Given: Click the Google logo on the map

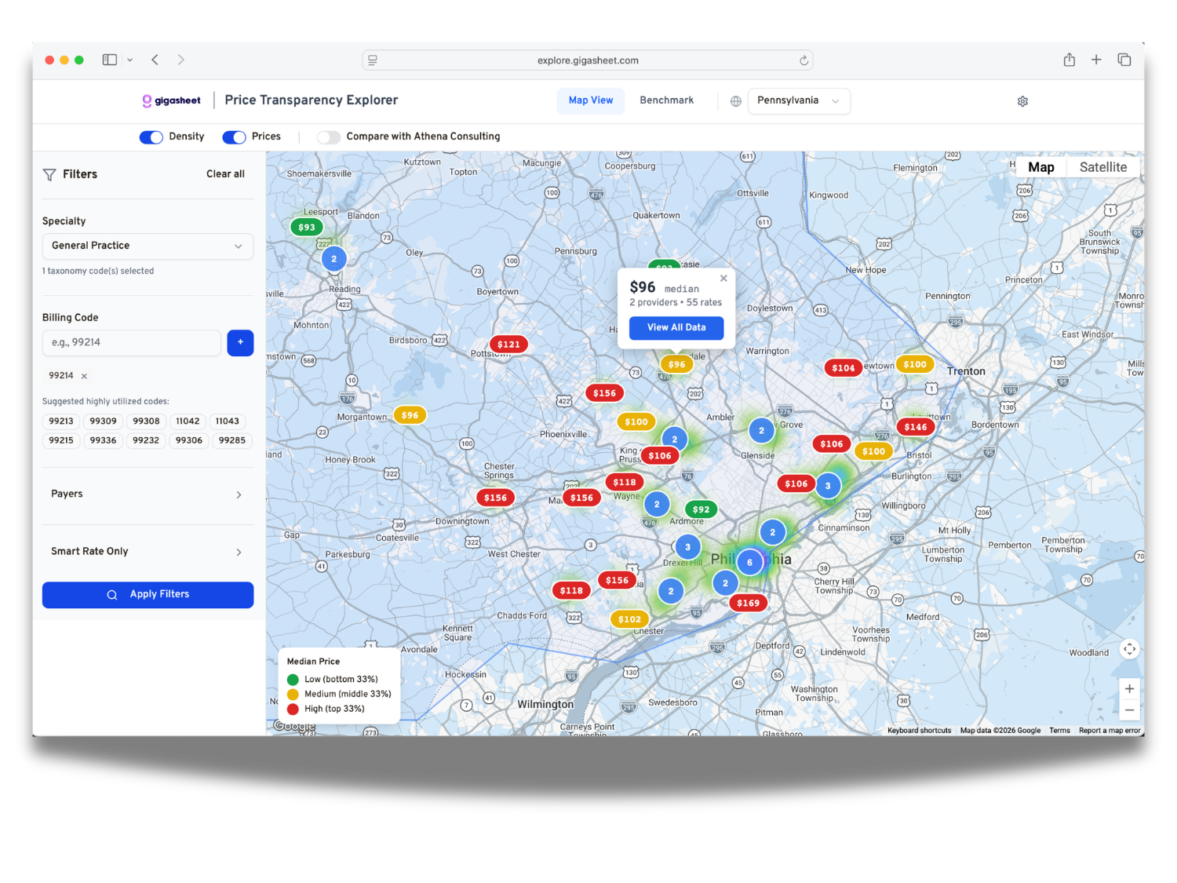Looking at the screenshot, I should (294, 726).
